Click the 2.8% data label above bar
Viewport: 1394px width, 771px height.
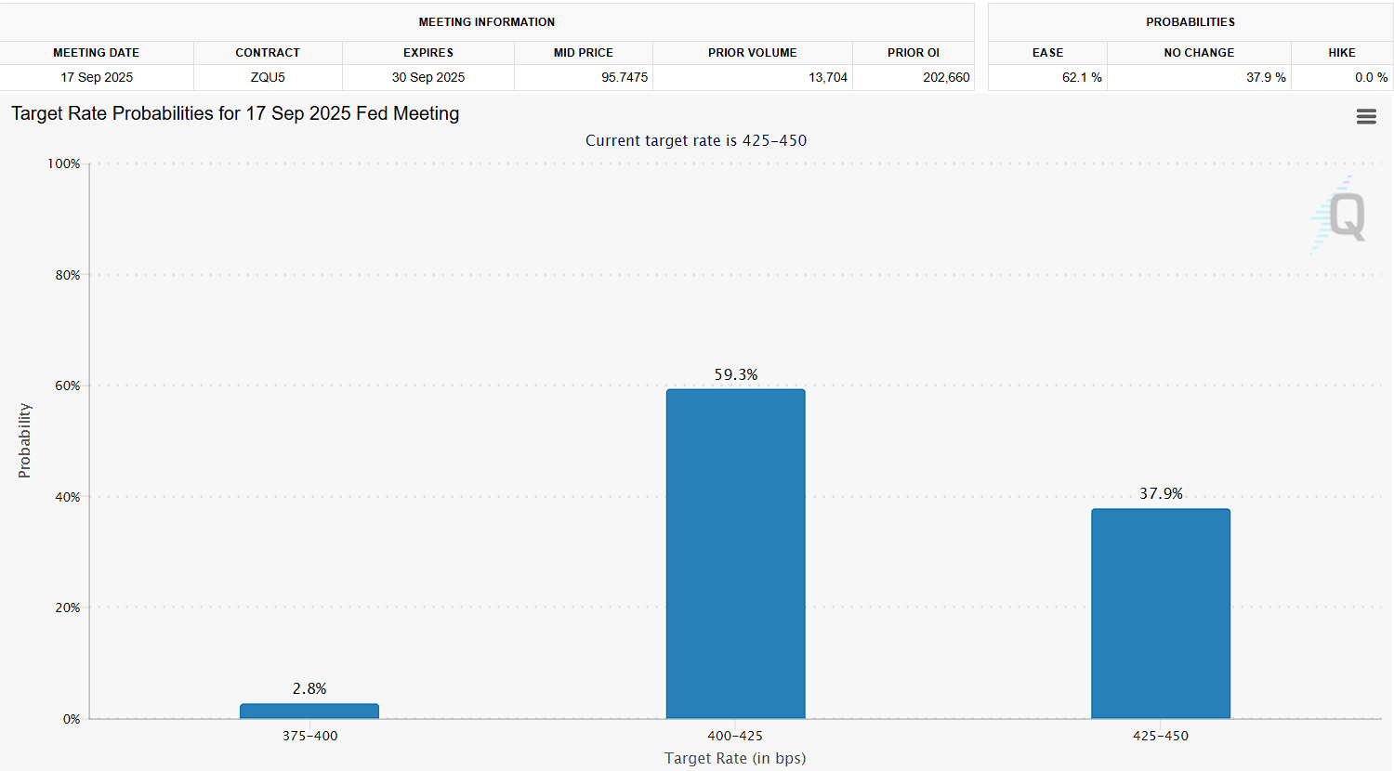pyautogui.click(x=309, y=688)
